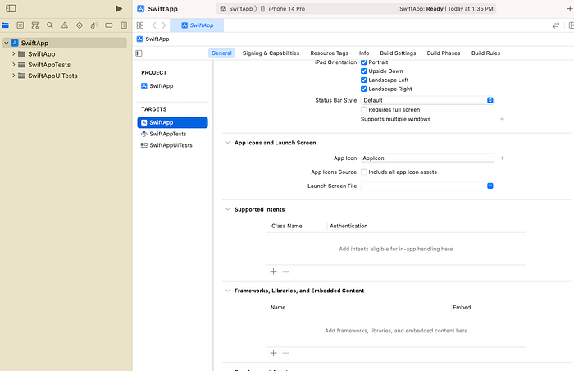
Task: Open Resource Tags tab
Action: [x=329, y=53]
